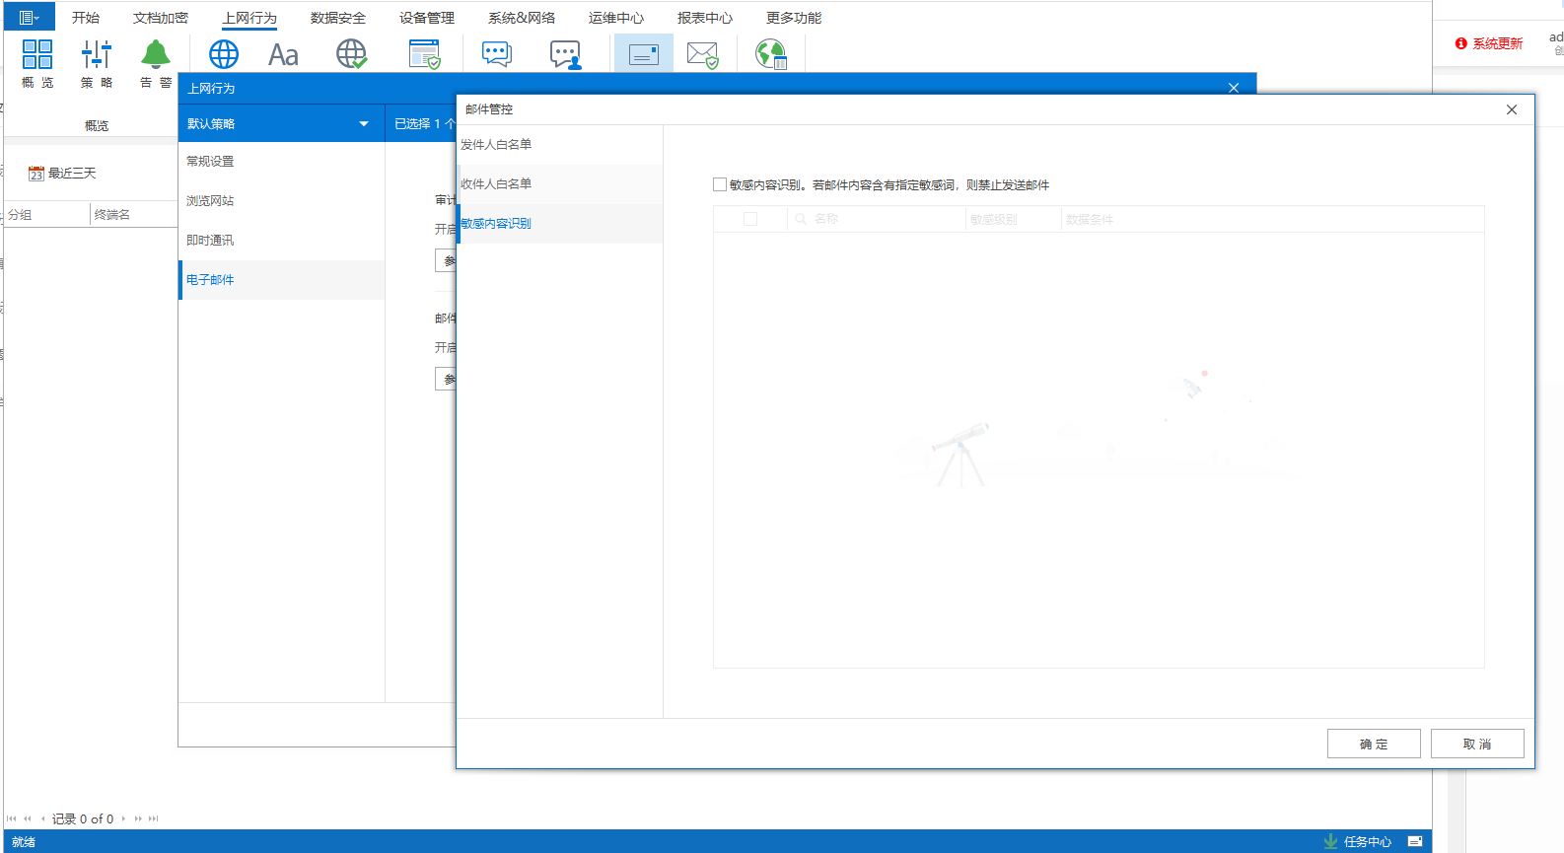Click the Aa text keyword icon
This screenshot has width=1564, height=853.
pos(283,54)
